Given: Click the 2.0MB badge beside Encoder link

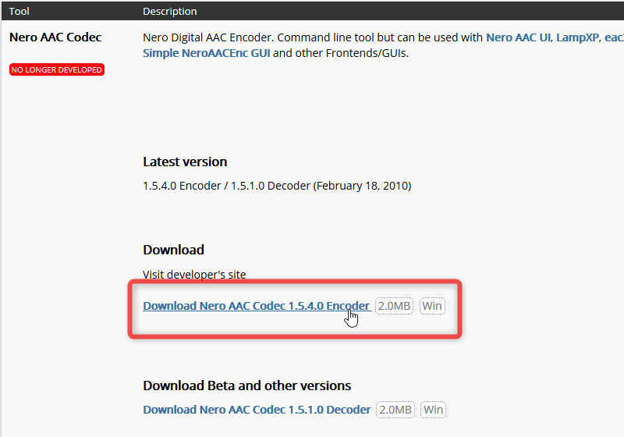Looking at the screenshot, I should coord(394,306).
